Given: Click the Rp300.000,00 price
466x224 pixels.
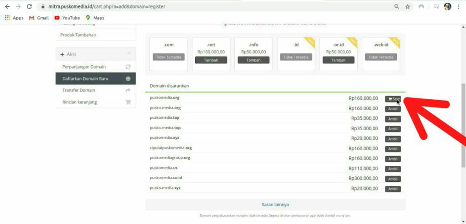Looking at the screenshot, I should click(363, 178).
